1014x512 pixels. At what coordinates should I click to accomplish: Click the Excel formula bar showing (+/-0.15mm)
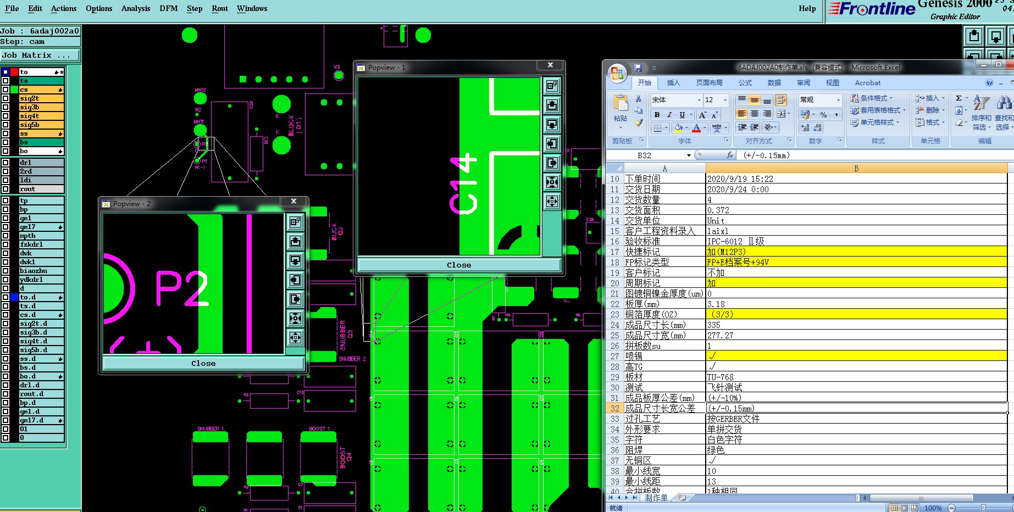pyautogui.click(x=875, y=155)
